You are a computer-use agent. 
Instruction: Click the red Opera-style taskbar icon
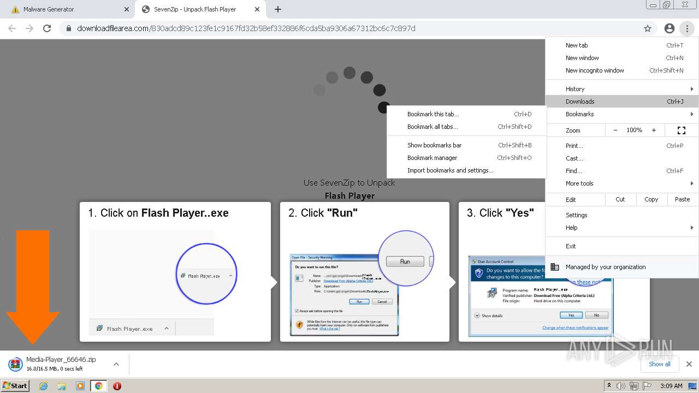(x=117, y=386)
